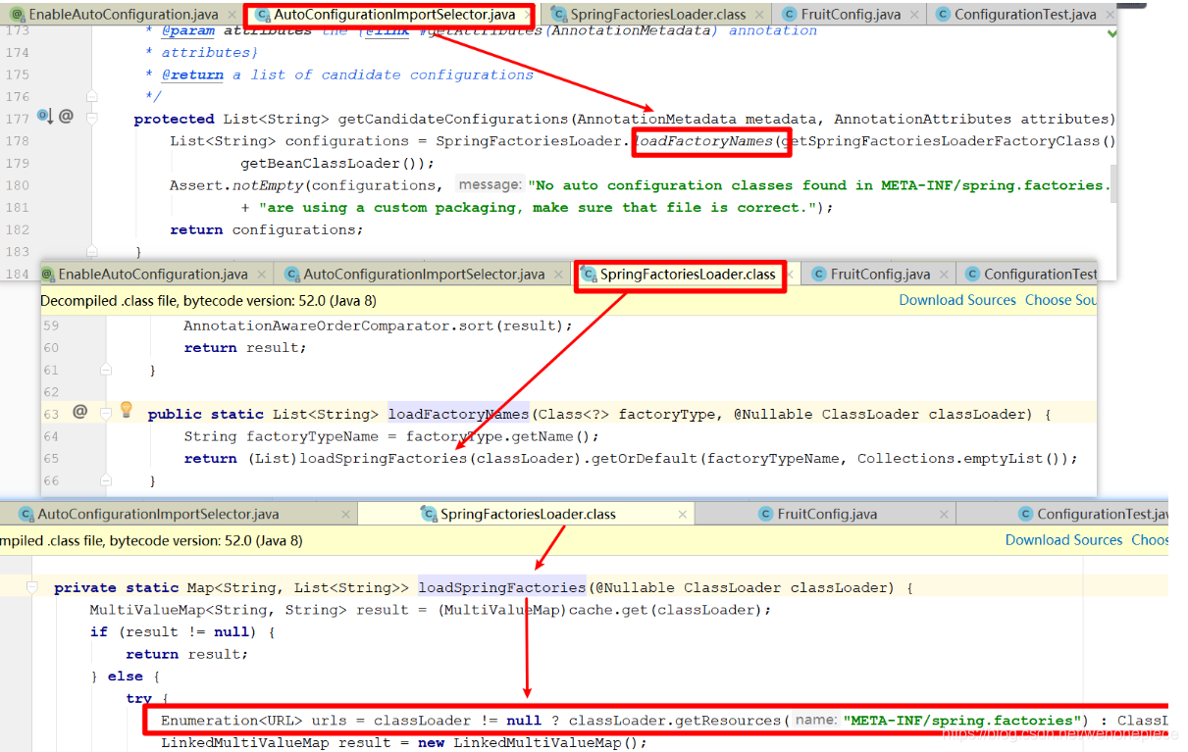Click 'Collections.emptyList()' on line 65

(960, 458)
